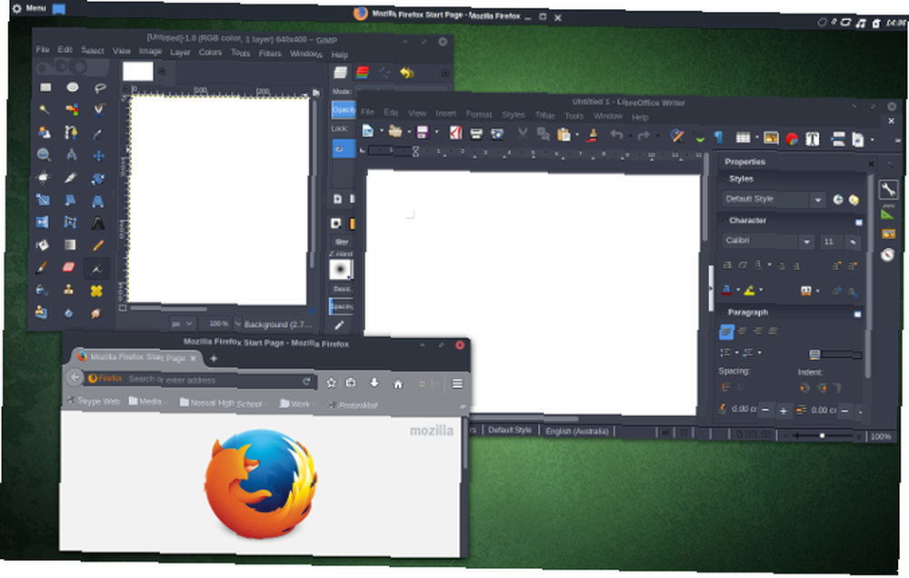Open the Default Style dropdown in sidebar

coord(817,199)
